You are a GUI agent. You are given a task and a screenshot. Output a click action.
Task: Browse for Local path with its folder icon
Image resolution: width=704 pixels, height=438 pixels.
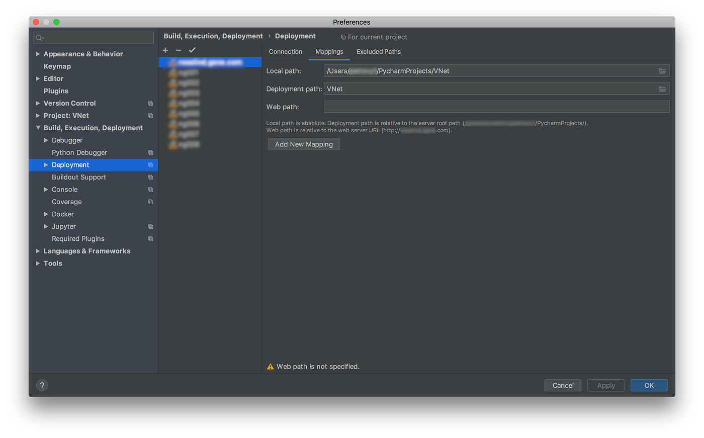[x=663, y=71]
